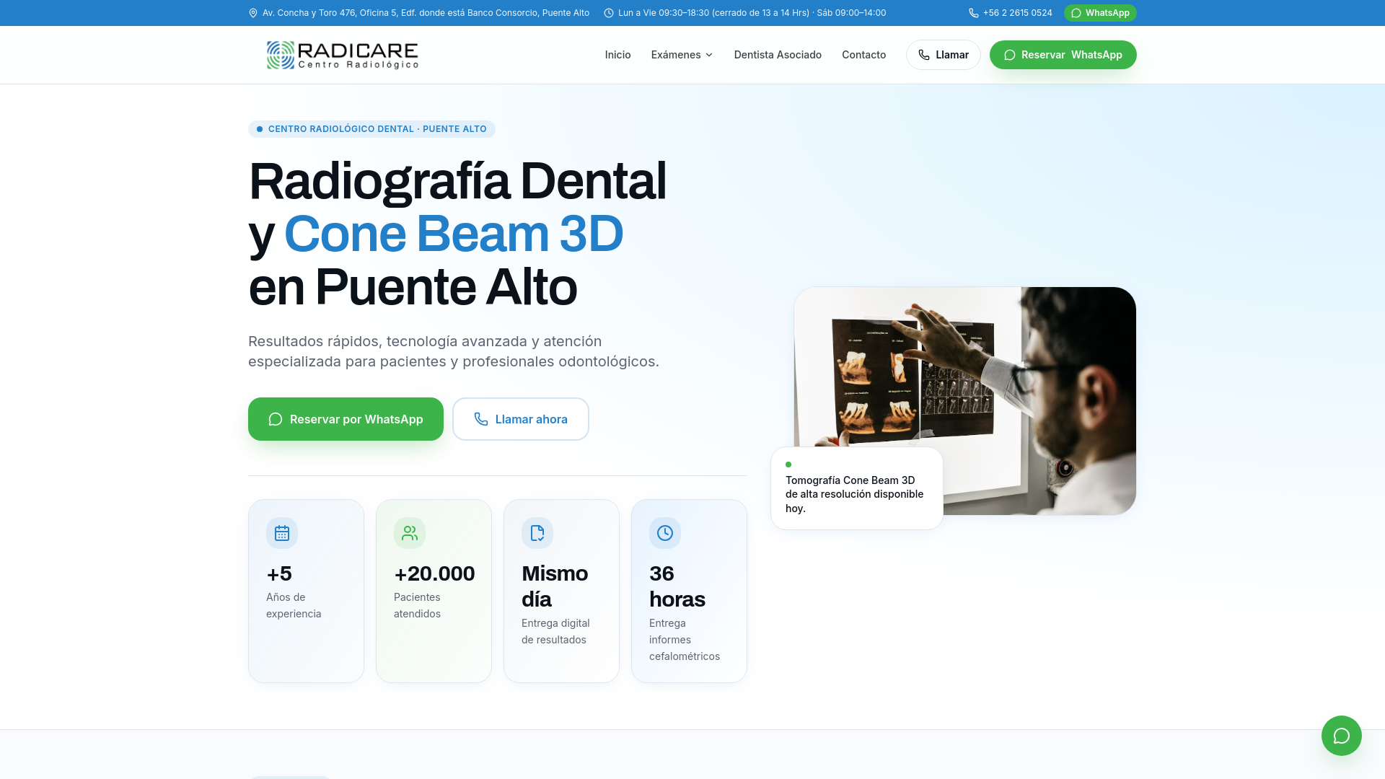Click the dentist viewing X-ray photo
The height and width of the screenshot is (779, 1385).
click(x=964, y=401)
